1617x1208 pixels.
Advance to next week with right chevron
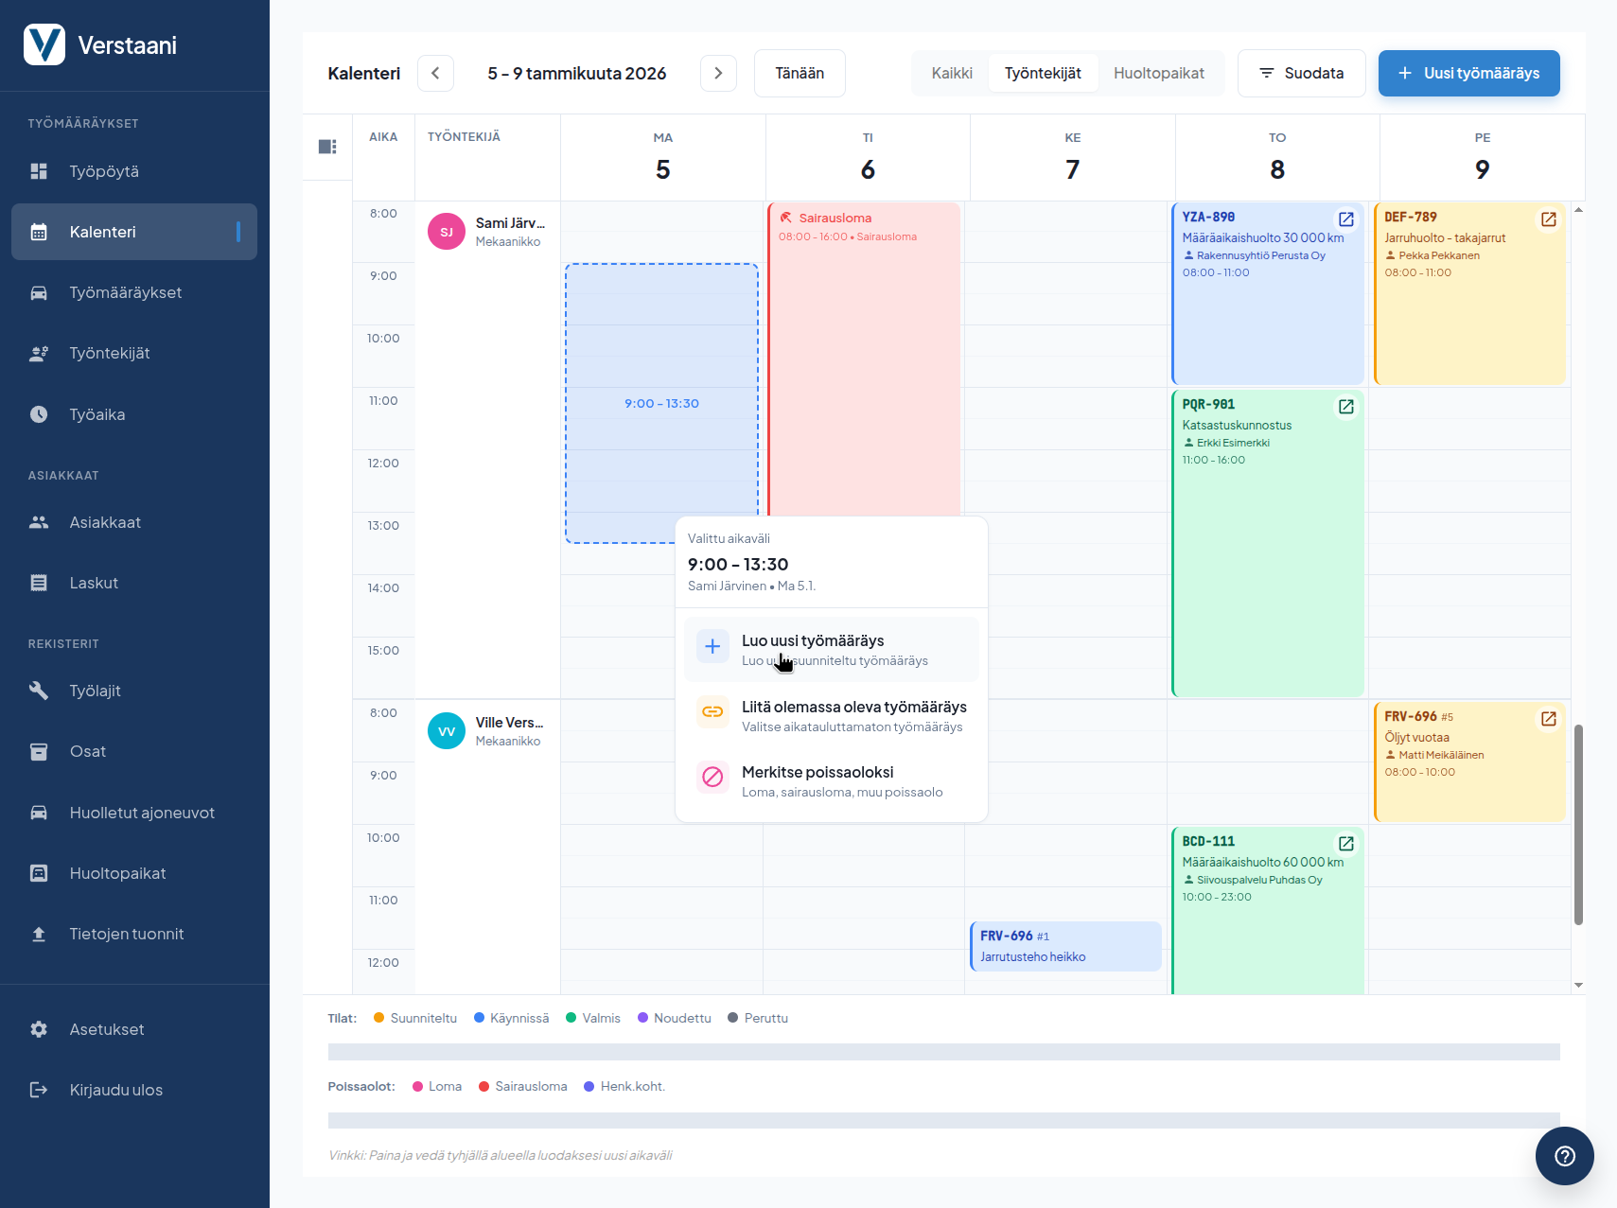point(718,74)
